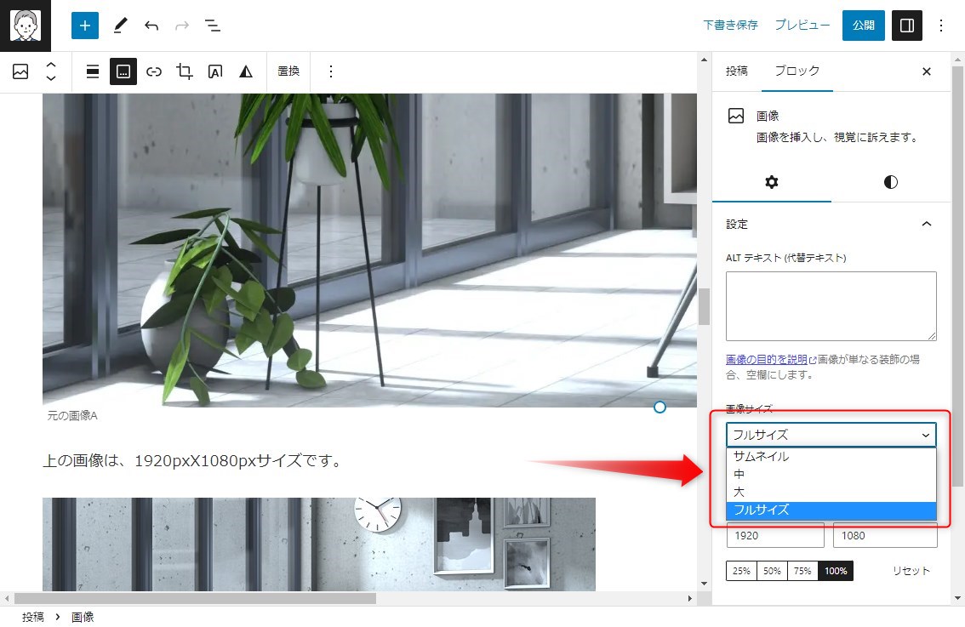Viewport: 965px width, 627px height.
Task: Click the add text over image icon
Action: point(214,71)
